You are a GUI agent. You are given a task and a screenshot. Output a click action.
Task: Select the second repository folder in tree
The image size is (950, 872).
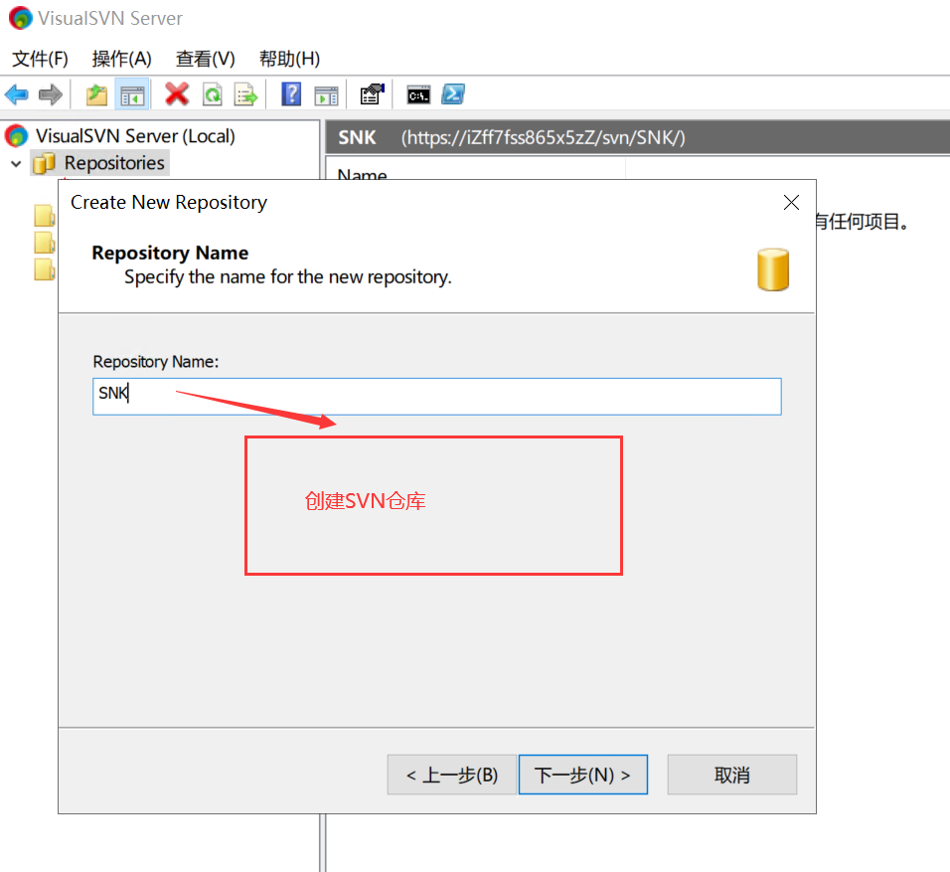(45, 242)
